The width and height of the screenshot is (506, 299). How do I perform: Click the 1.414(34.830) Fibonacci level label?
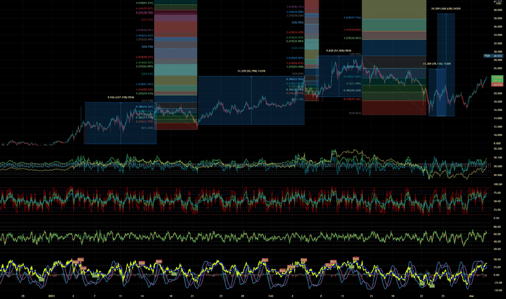(x=352, y=30)
